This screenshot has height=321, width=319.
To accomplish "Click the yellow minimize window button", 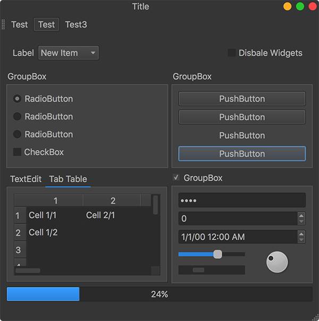I will [x=288, y=7].
